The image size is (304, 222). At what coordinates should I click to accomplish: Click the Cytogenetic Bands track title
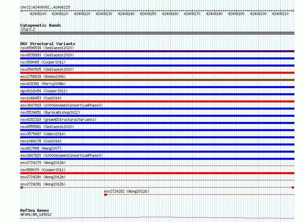coord(41,25)
